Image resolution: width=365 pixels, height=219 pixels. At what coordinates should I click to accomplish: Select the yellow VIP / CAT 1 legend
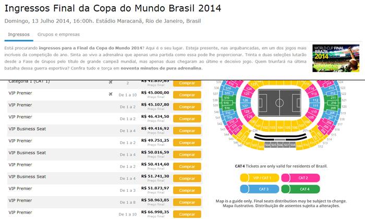coord(259,178)
